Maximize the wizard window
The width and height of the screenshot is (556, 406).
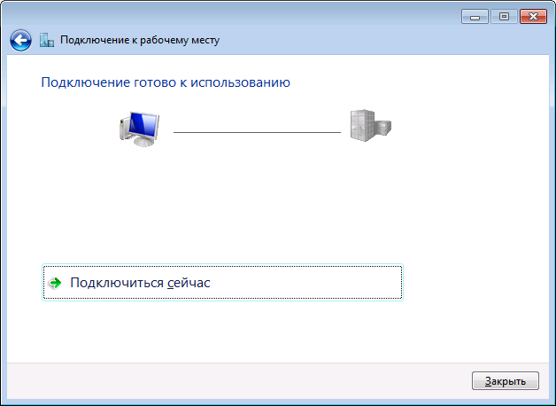504,17
